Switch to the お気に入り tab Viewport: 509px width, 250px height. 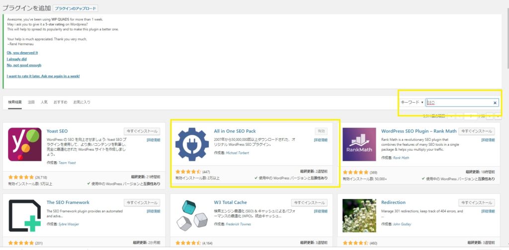82,102
